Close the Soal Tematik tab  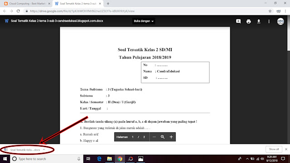100,4
